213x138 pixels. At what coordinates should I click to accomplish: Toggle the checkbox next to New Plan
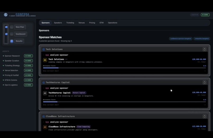coord(12,27)
